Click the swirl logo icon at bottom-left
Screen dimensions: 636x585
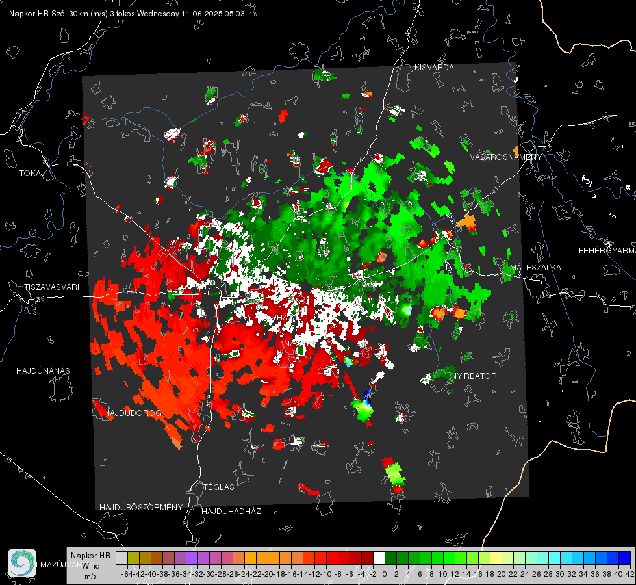pos(22,563)
